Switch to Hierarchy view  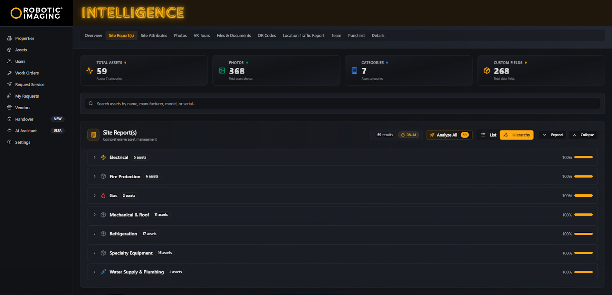(x=516, y=135)
